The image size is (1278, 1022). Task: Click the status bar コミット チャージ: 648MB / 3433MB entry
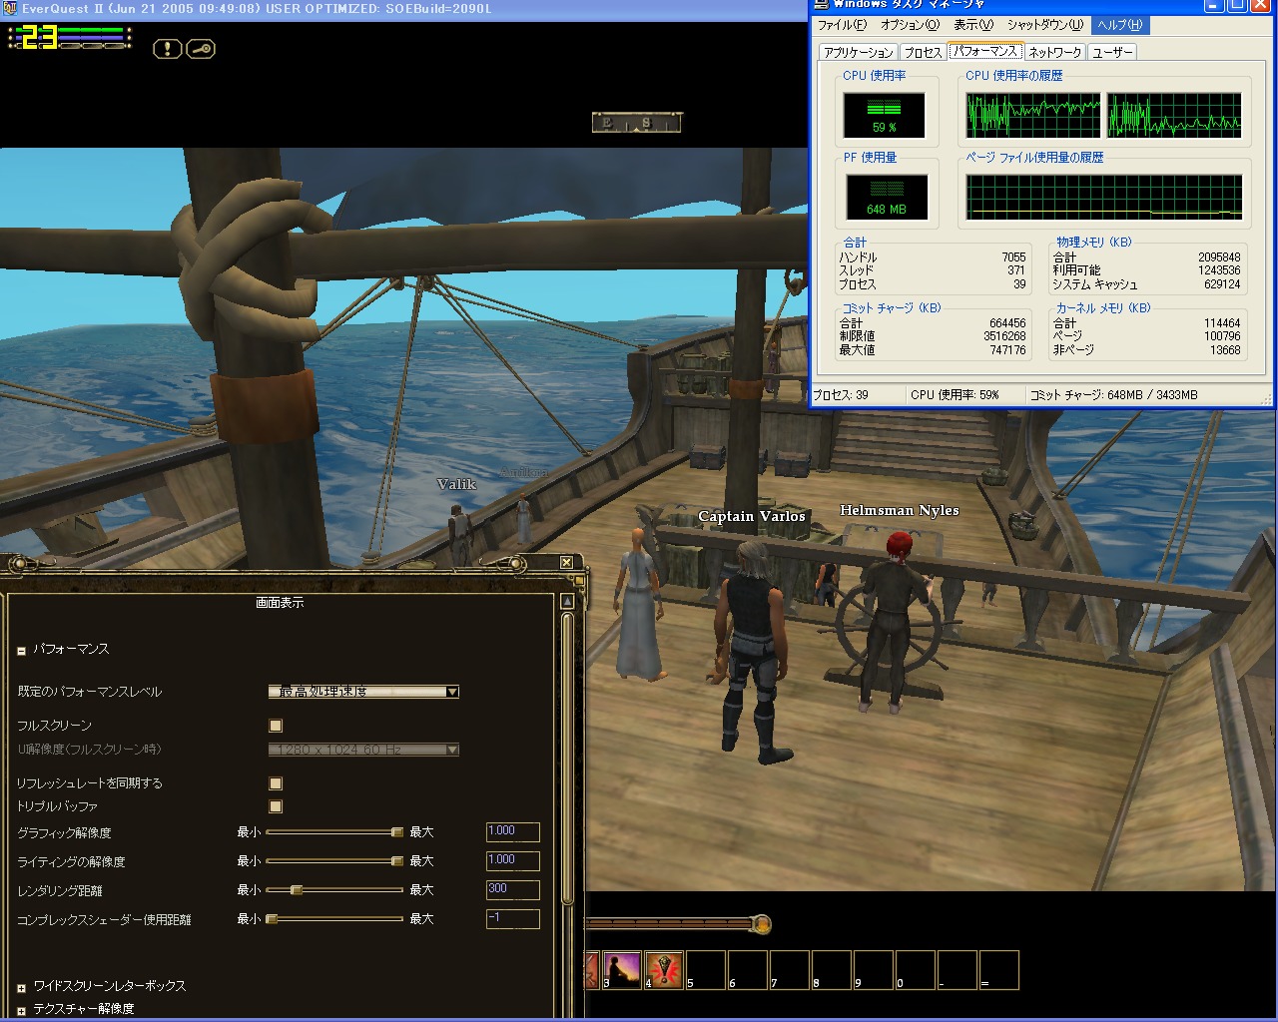pos(1113,395)
